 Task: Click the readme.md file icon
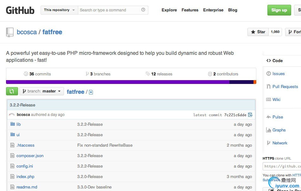pyautogui.click(x=12, y=187)
